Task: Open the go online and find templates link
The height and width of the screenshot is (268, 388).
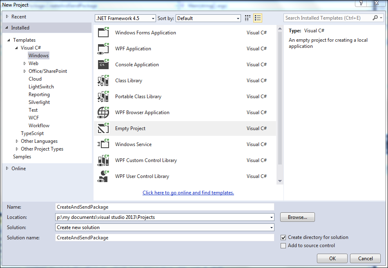Action: 188,193
